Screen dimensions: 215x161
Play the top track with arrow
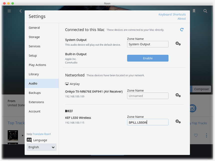point(23,135)
